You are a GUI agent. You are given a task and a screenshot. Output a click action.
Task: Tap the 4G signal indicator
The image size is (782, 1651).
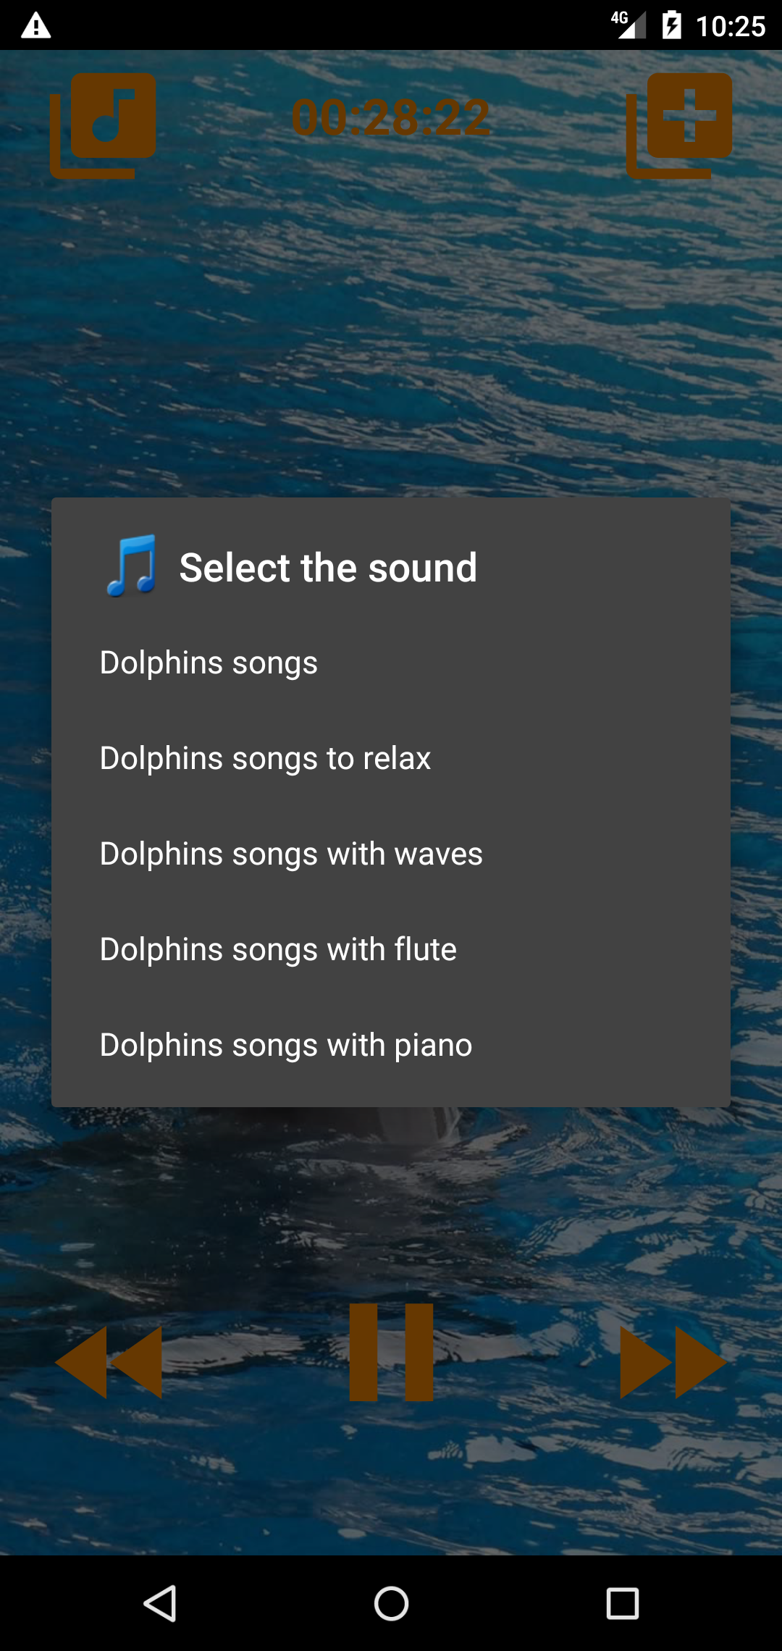628,24
